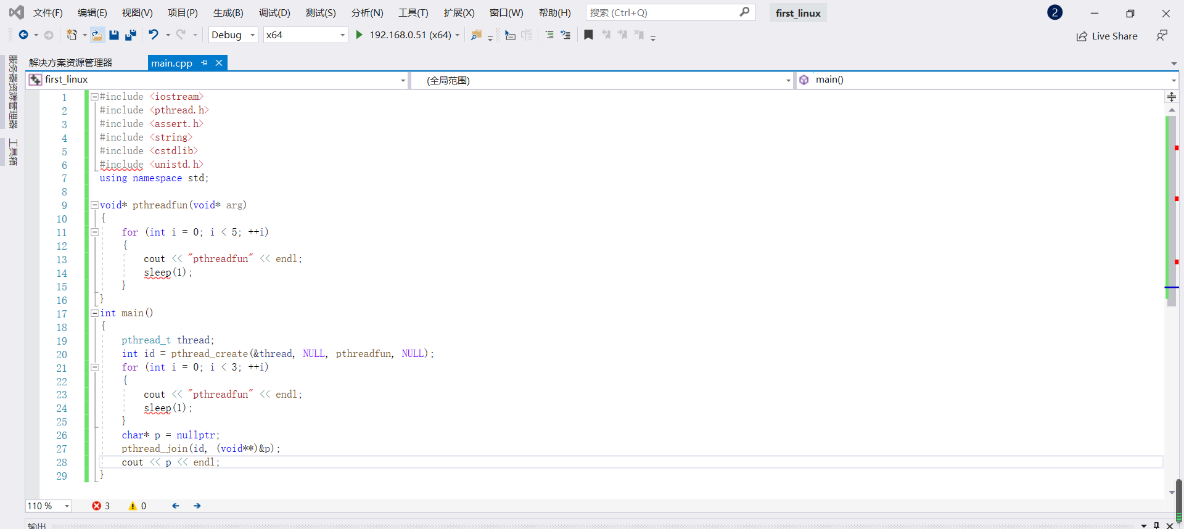Open the 工具箱 side panel tab
This screenshot has width=1184, height=529.
pos(13,152)
